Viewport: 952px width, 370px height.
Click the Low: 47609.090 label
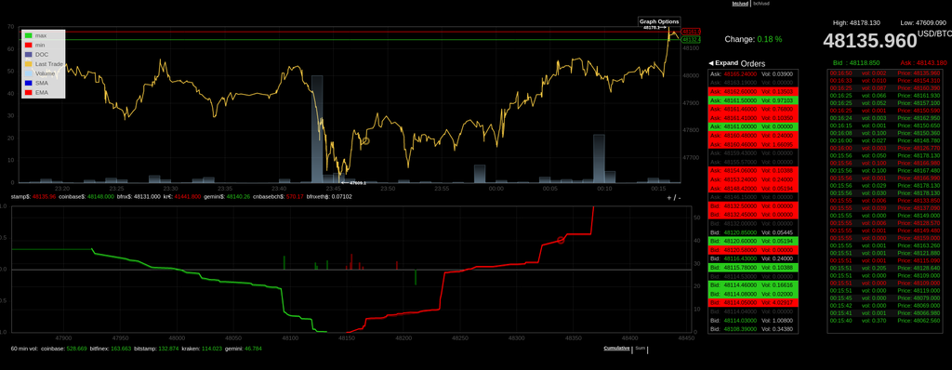tap(923, 22)
